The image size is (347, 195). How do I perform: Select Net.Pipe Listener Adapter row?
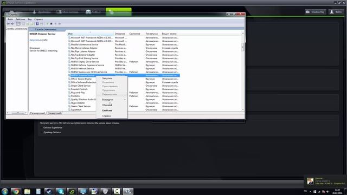(124, 51)
